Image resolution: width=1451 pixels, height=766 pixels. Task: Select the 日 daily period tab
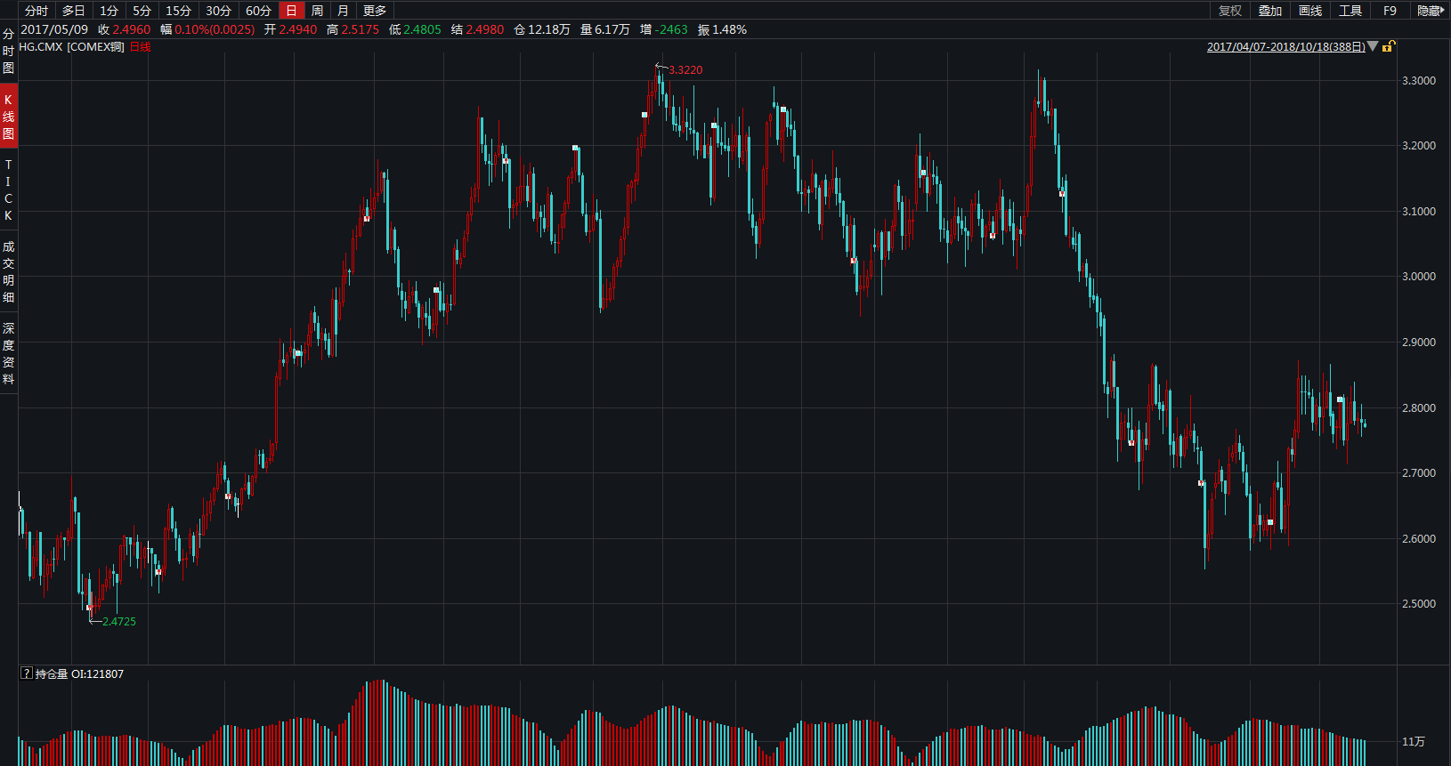click(x=291, y=11)
